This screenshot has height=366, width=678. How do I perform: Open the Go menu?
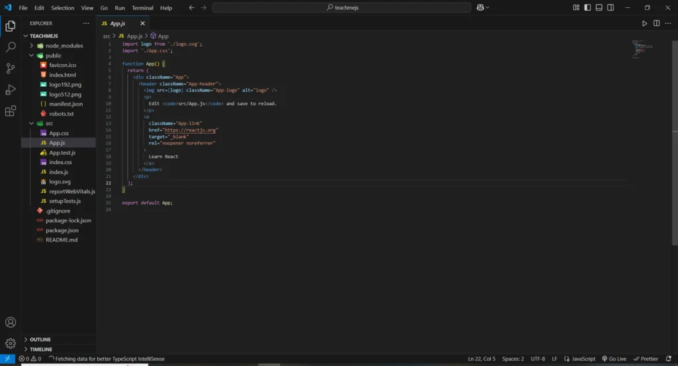(104, 8)
